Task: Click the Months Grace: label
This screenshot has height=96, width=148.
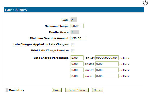Action: coord(59,32)
